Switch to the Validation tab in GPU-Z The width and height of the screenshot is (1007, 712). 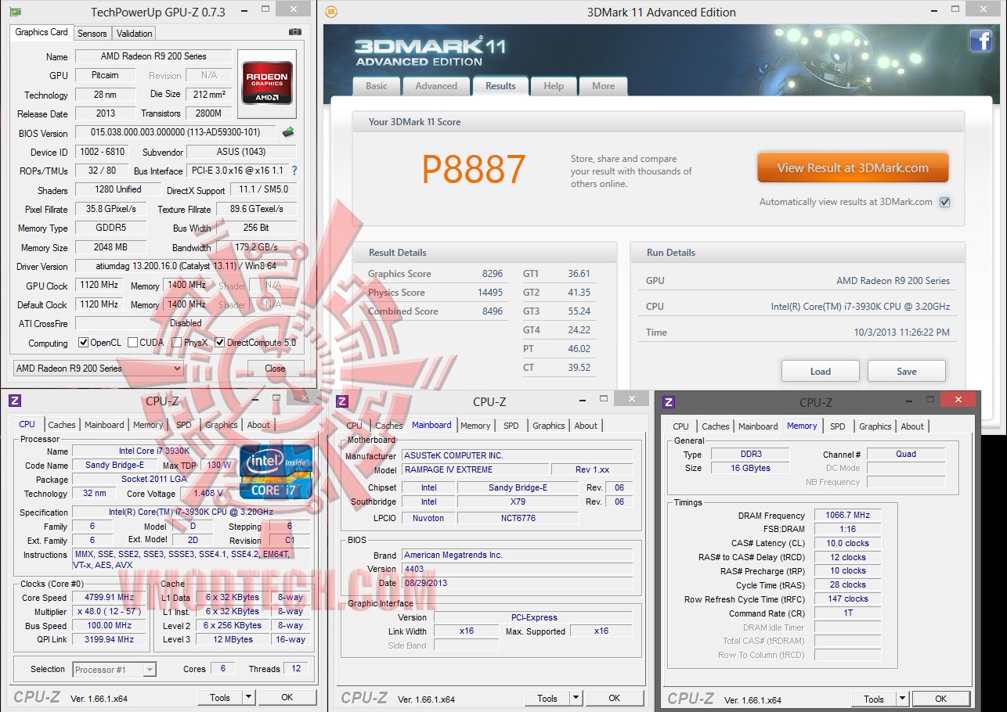click(x=135, y=33)
